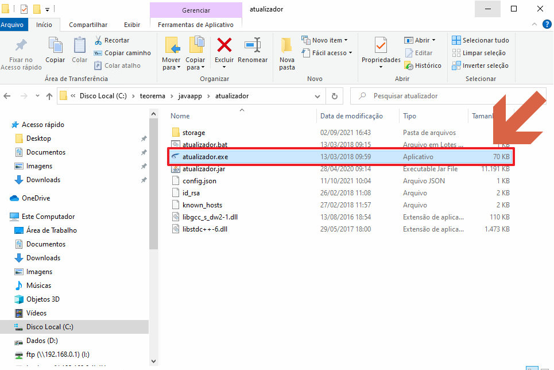Sort by the Nome column header
Image resolution: width=554 pixels, height=370 pixels.
pos(180,116)
